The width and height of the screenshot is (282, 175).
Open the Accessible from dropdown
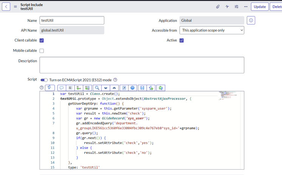click(x=212, y=30)
